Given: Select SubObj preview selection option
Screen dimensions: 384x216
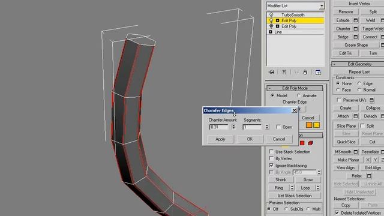Looking at the screenshot, I should coord(286,209).
